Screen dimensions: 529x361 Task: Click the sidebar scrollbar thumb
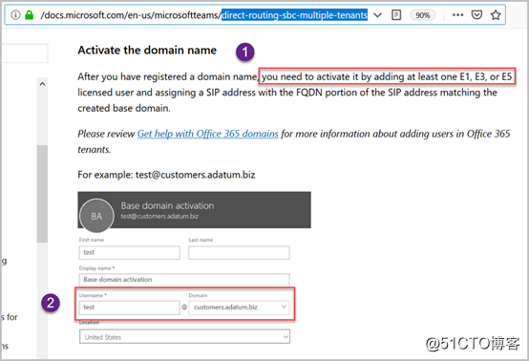tap(42, 194)
